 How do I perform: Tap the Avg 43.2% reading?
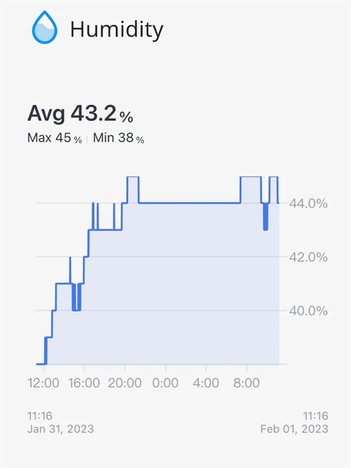(80, 113)
